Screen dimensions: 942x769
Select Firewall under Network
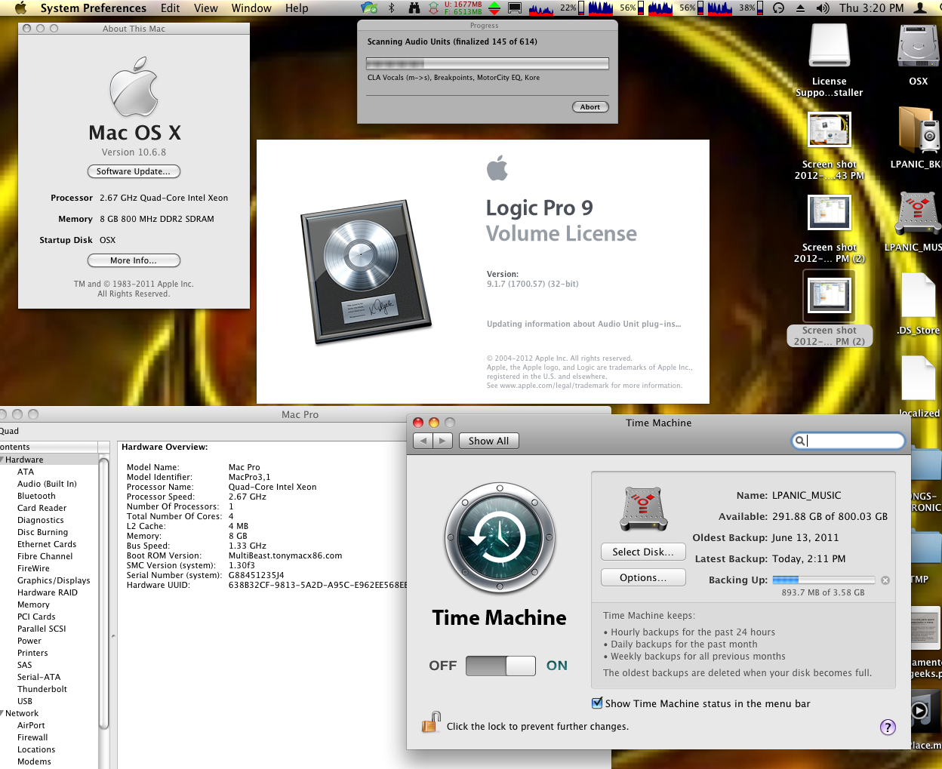(32, 737)
